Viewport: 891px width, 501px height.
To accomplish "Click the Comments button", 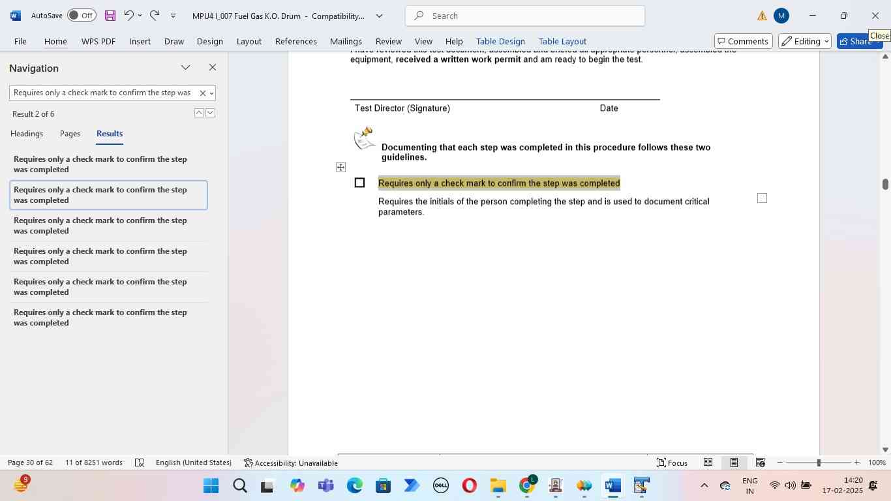I will [744, 41].
